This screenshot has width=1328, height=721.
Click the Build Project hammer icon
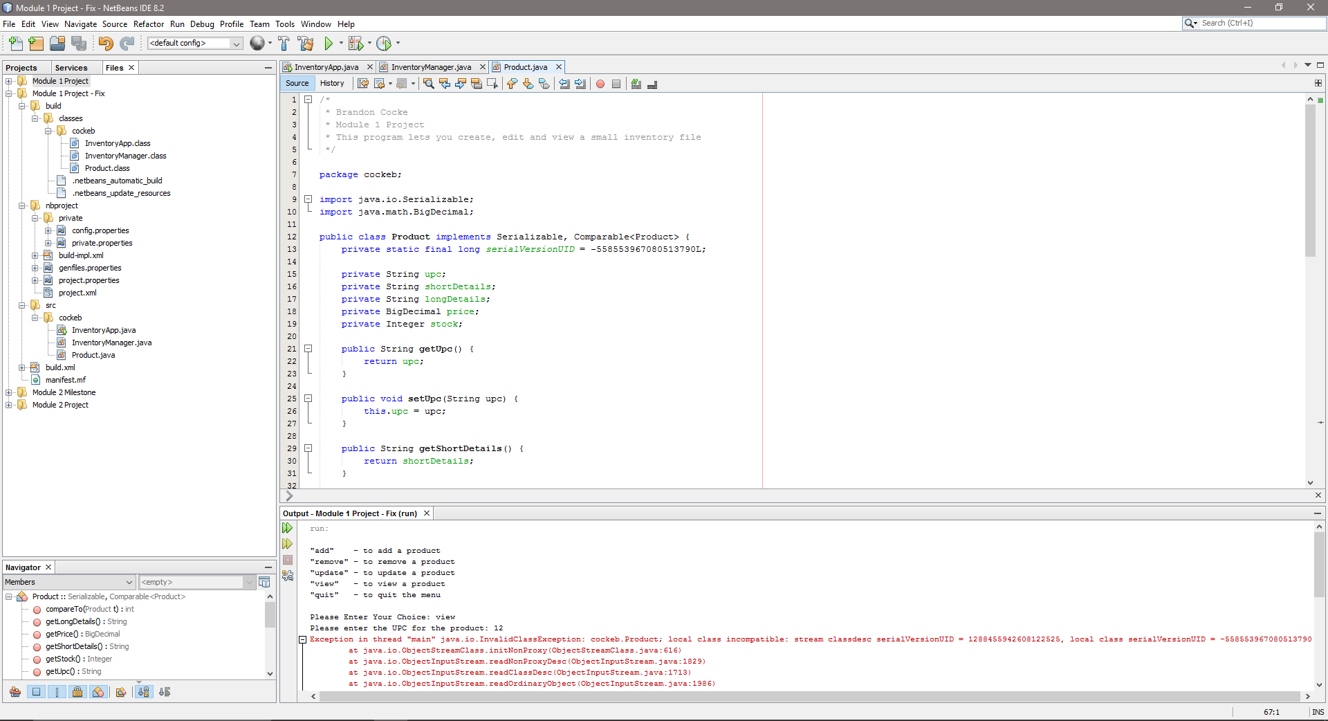[284, 44]
